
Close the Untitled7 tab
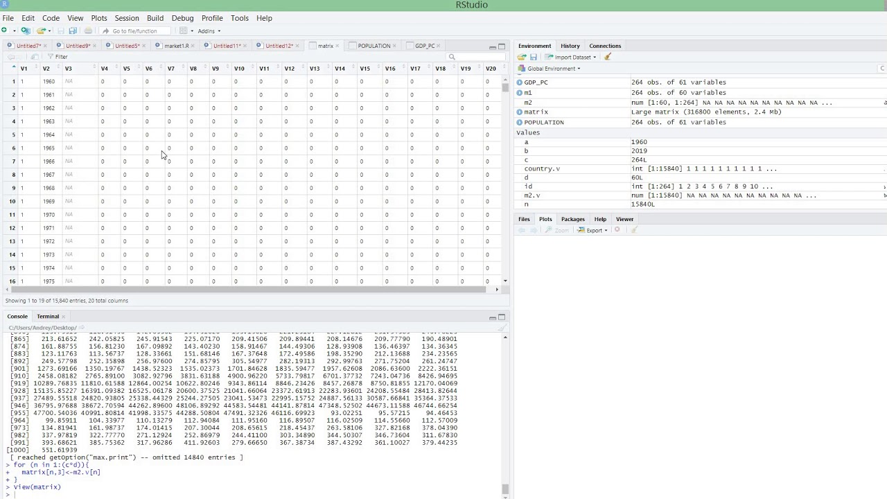[45, 46]
